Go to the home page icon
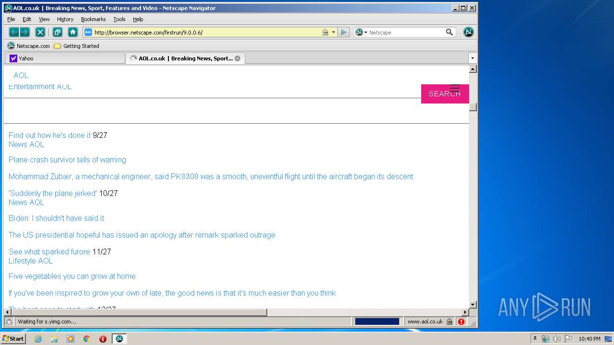614x345 pixels. coord(73,32)
